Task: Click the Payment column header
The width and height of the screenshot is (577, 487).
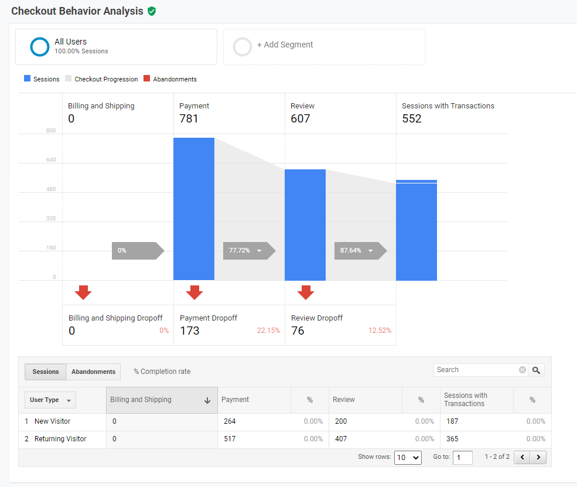Action: click(x=254, y=400)
